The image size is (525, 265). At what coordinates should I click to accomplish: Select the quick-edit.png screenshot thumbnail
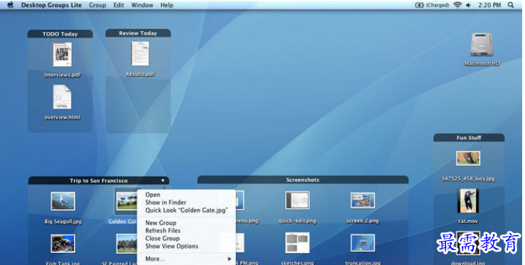tap(297, 200)
